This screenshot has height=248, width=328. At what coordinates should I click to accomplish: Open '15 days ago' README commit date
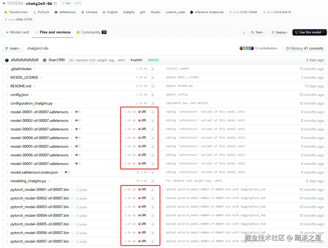(314, 86)
